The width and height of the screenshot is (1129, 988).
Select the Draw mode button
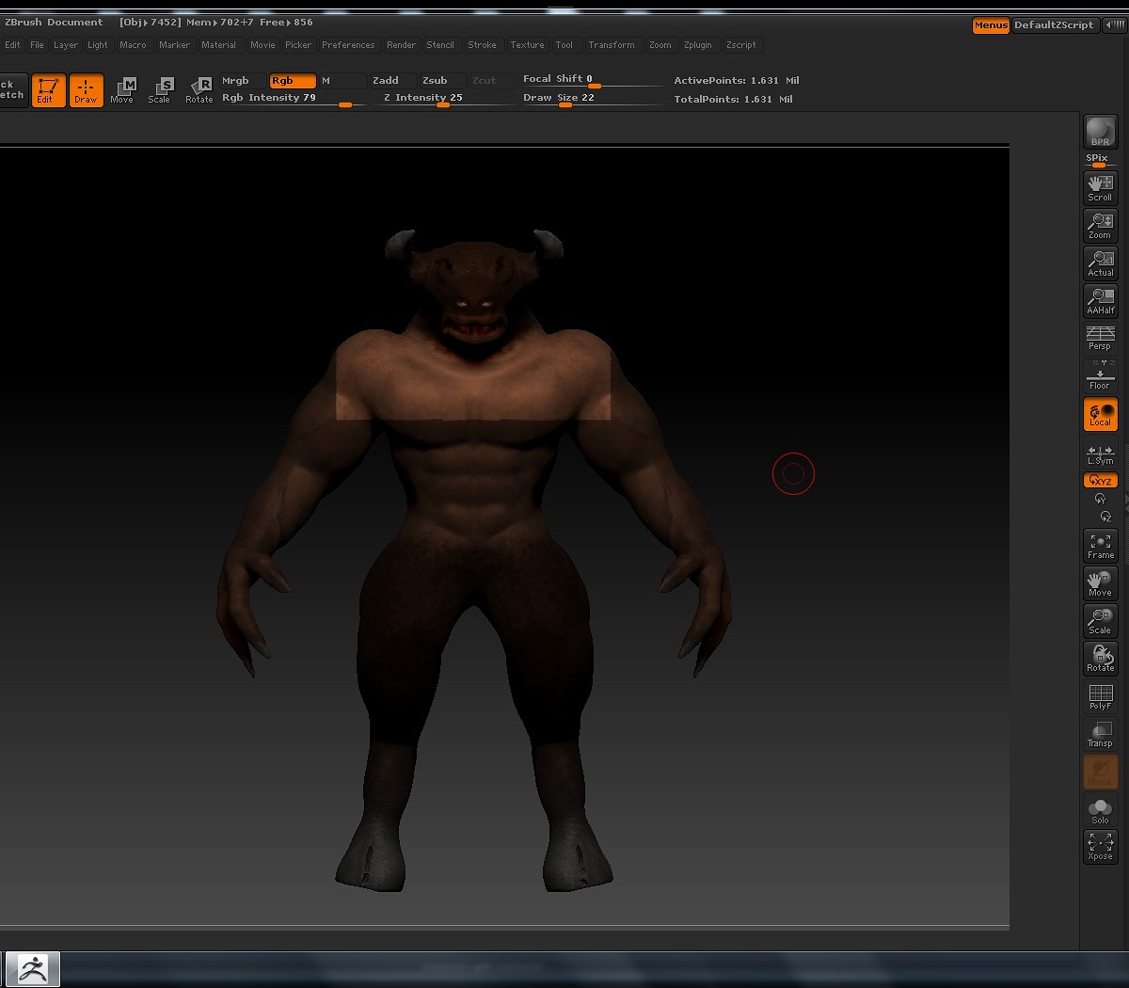click(86, 90)
